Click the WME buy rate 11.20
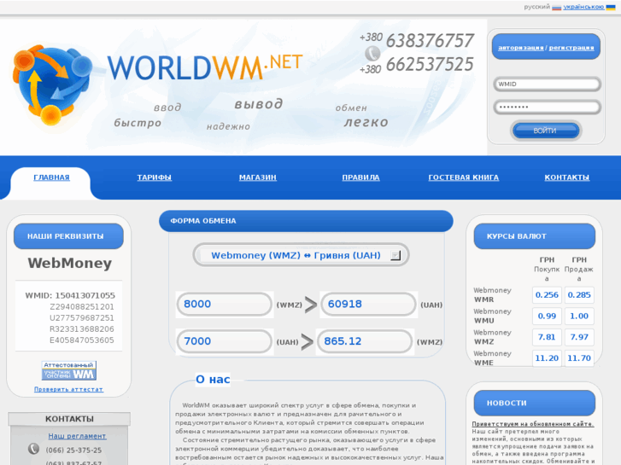The width and height of the screenshot is (621, 465). 547,358
